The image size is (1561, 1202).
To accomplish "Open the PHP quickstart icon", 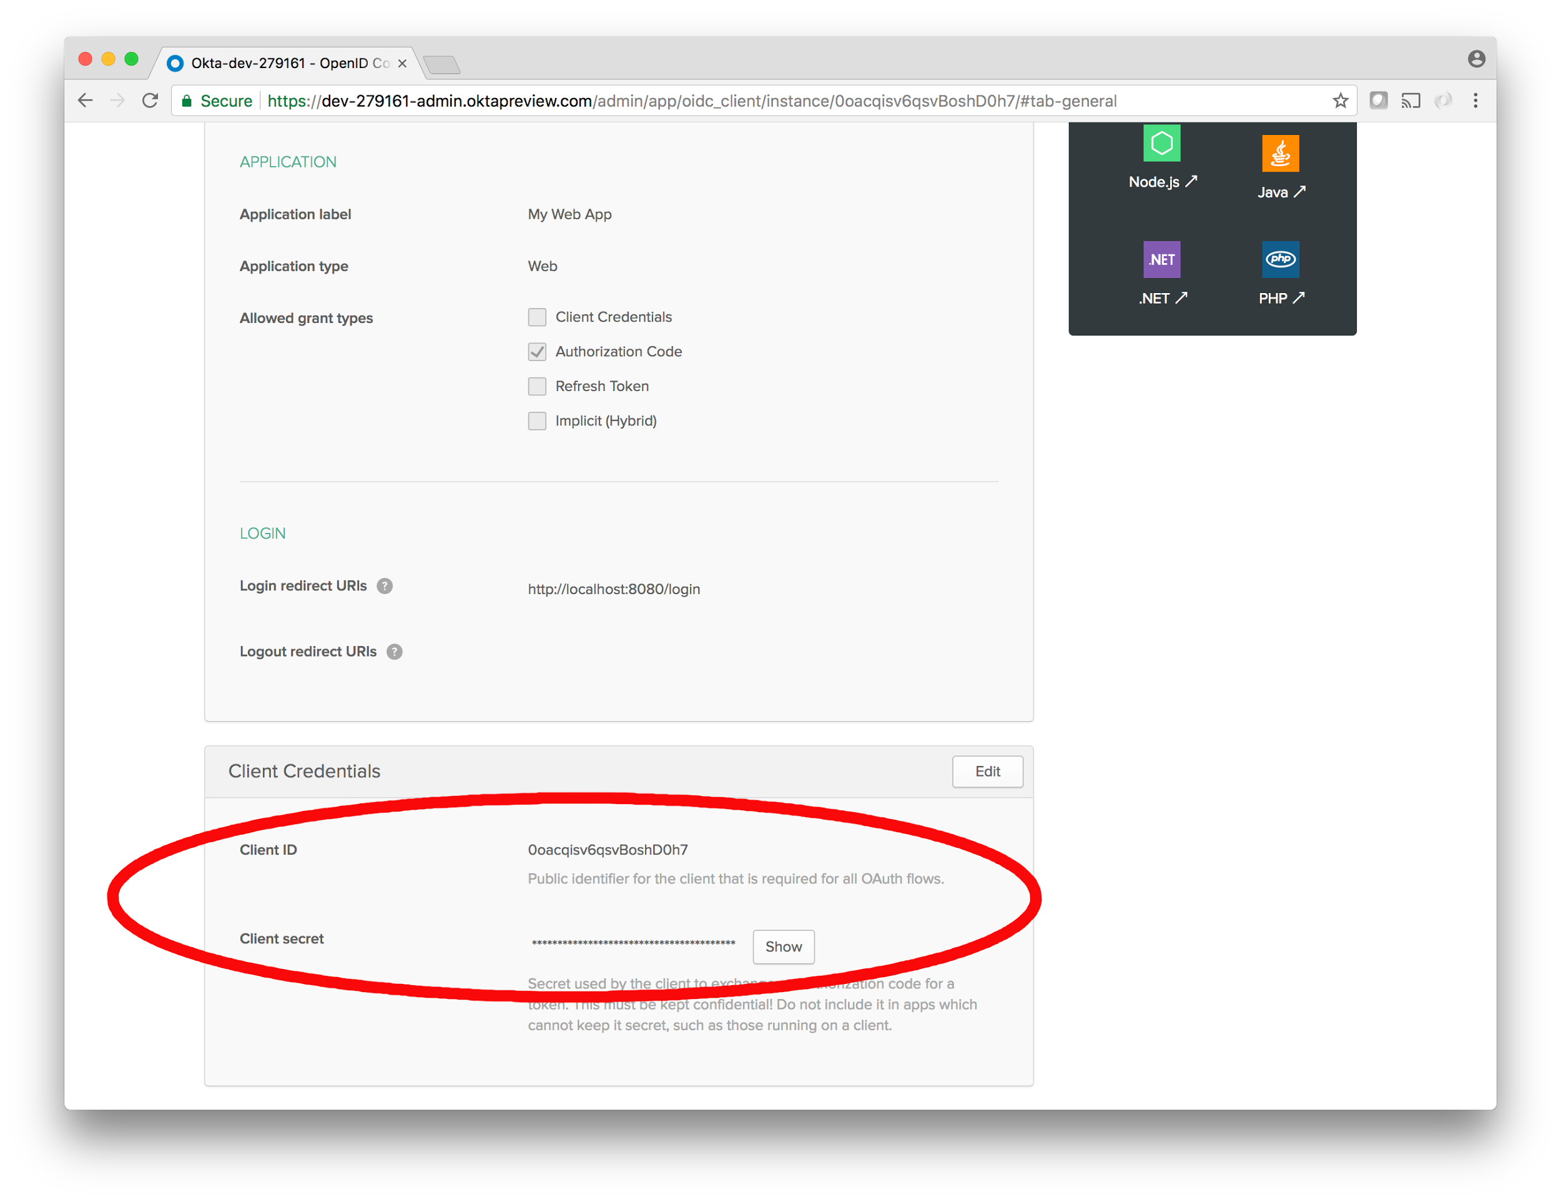I will 1279,259.
